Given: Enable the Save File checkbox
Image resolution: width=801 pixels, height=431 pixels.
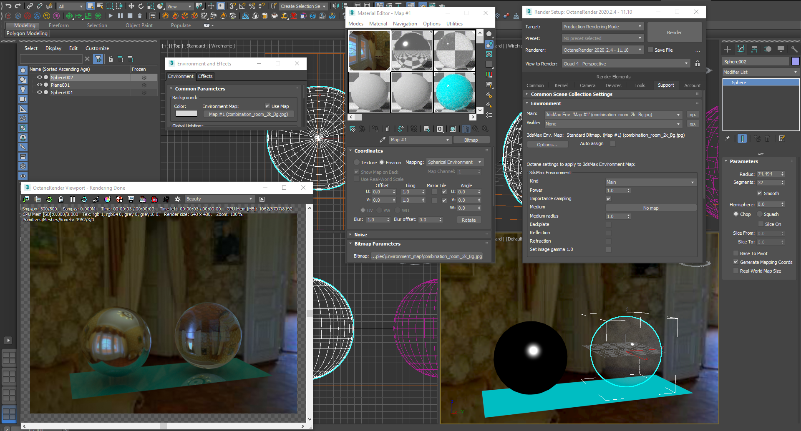Looking at the screenshot, I should tap(650, 50).
